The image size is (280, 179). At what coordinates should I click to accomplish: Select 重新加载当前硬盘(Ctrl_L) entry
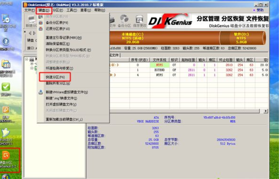[x=73, y=120]
